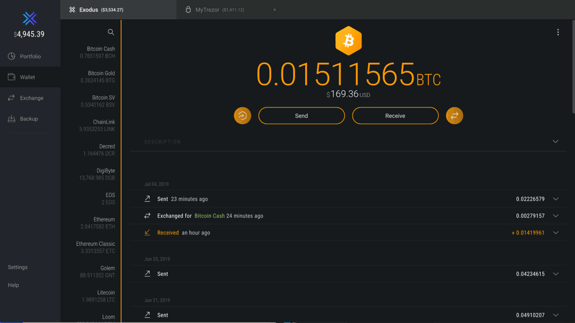
Task: Click the Jun 25, 2019 date header
Action: (157, 259)
